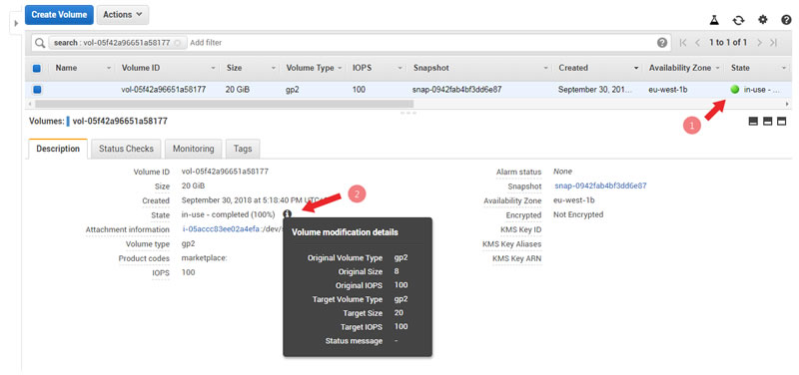Go to previous page of results
Screen dimensions: 799x375
[x=697, y=43]
